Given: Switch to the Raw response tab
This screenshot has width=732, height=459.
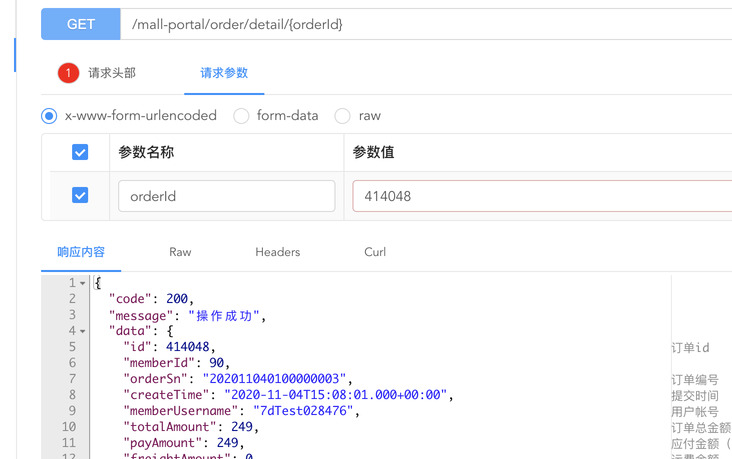Looking at the screenshot, I should click(x=180, y=252).
